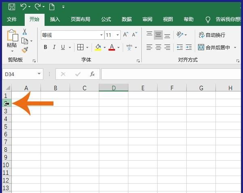Click the scissors Cut icon
The image size is (243, 193).
coord(25,32)
